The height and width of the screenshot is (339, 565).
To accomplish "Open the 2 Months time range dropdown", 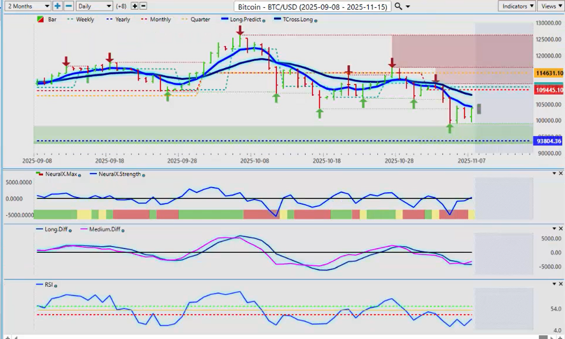I will click(26, 6).
